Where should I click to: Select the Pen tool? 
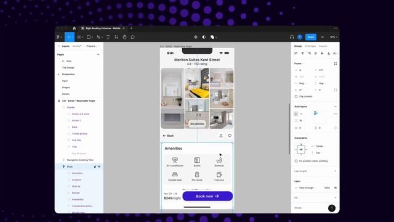pyautogui.click(x=98, y=37)
